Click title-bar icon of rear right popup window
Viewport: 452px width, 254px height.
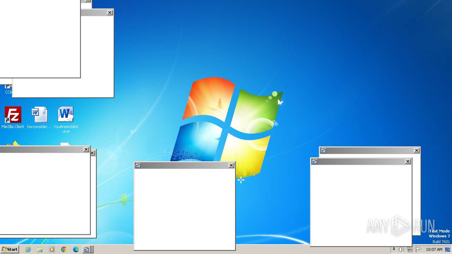pos(323,151)
